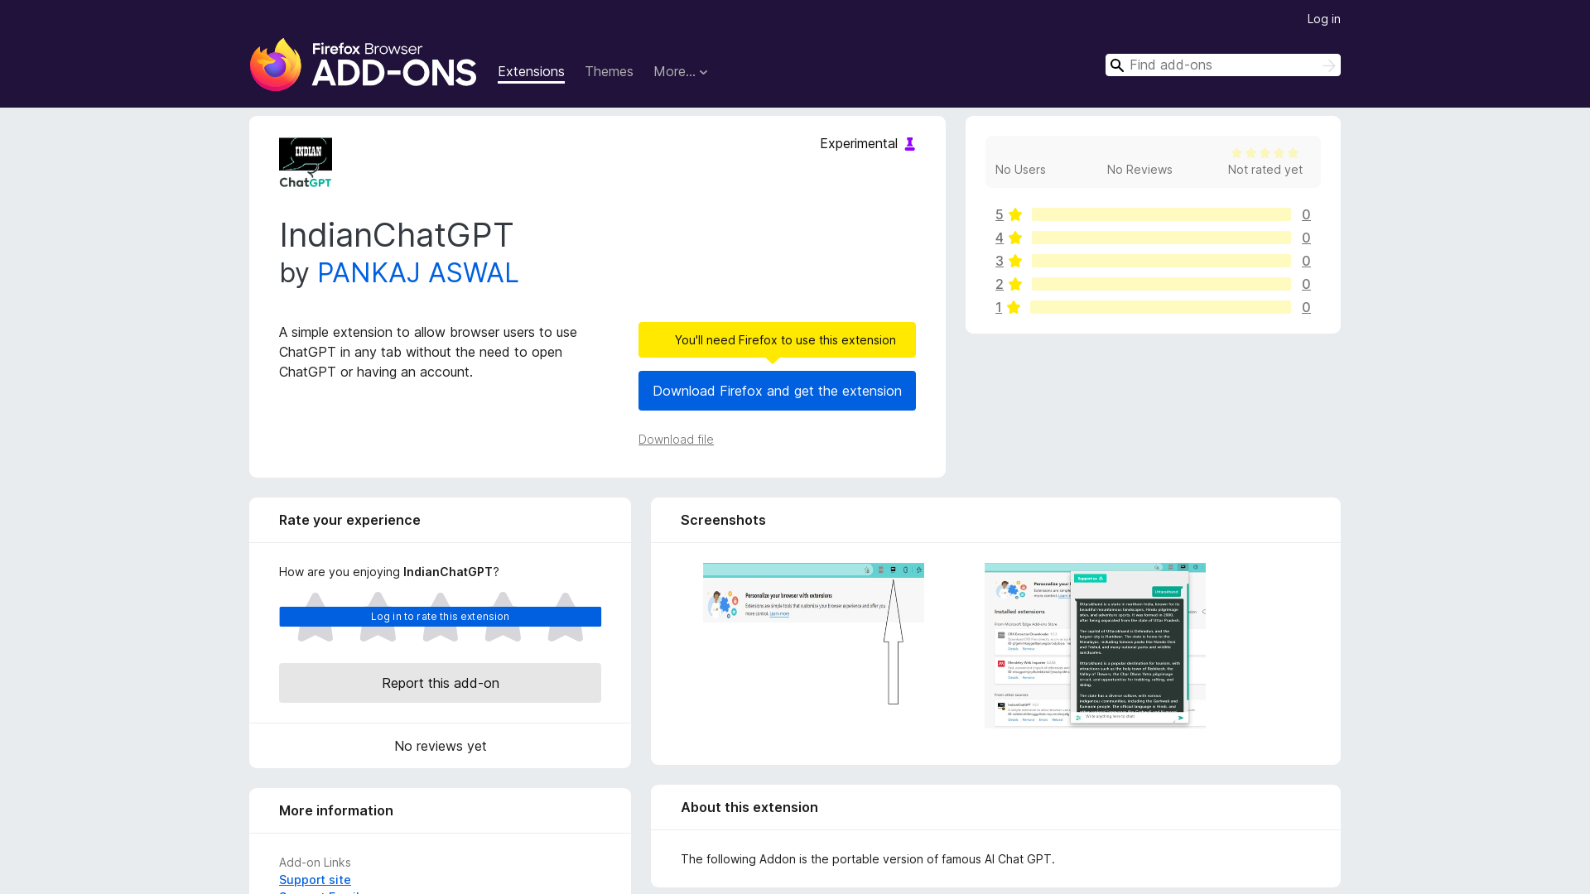Screen dimensions: 1590x894
Task: Click the search magnifier icon
Action: [1117, 65]
